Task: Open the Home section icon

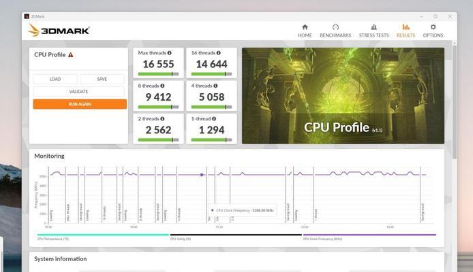Action: tap(305, 27)
